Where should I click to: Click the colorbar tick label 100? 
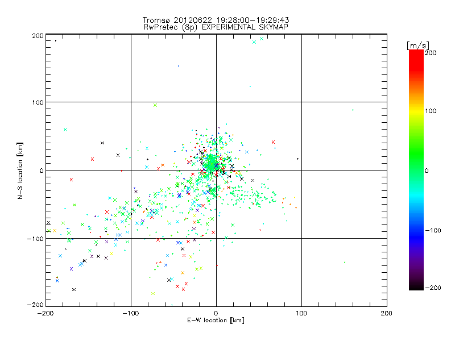pos(431,111)
